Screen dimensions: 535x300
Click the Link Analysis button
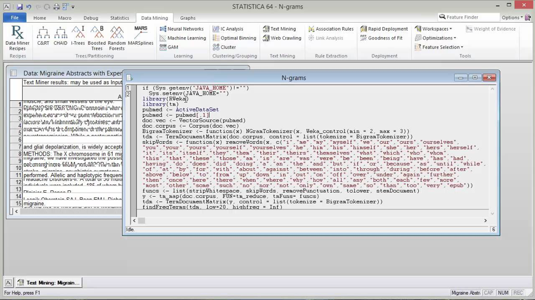coord(325,38)
